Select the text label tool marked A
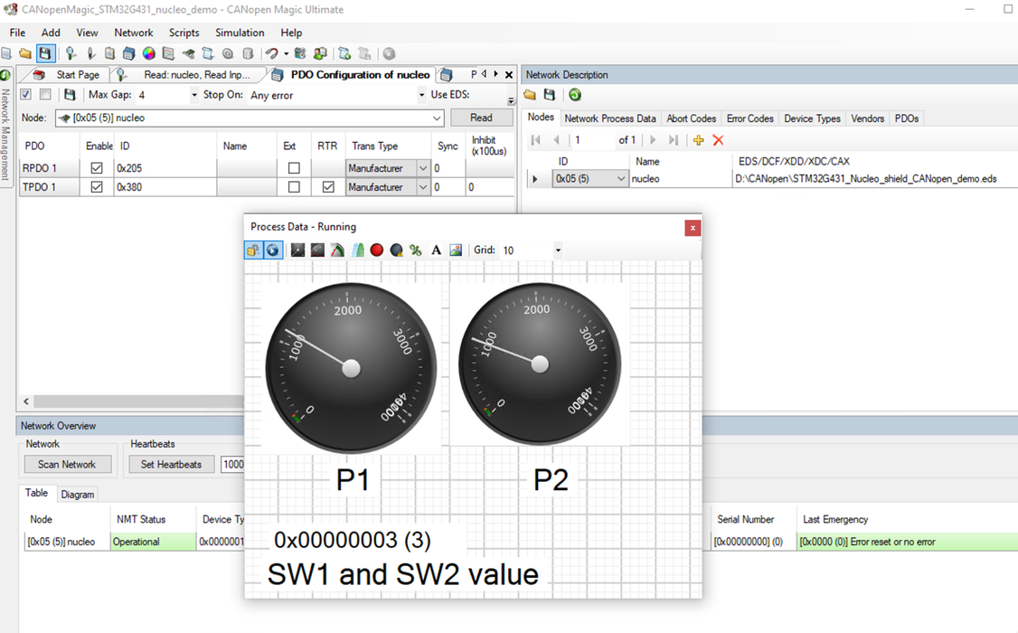This screenshot has height=633, width=1018. click(x=436, y=250)
